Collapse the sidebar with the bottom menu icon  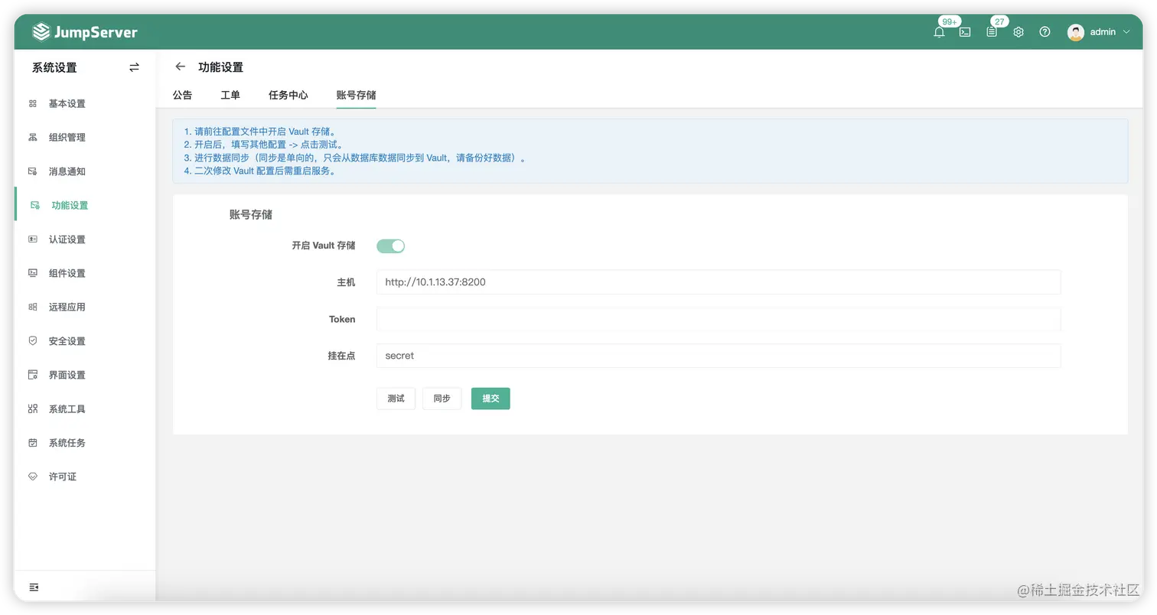click(x=34, y=587)
